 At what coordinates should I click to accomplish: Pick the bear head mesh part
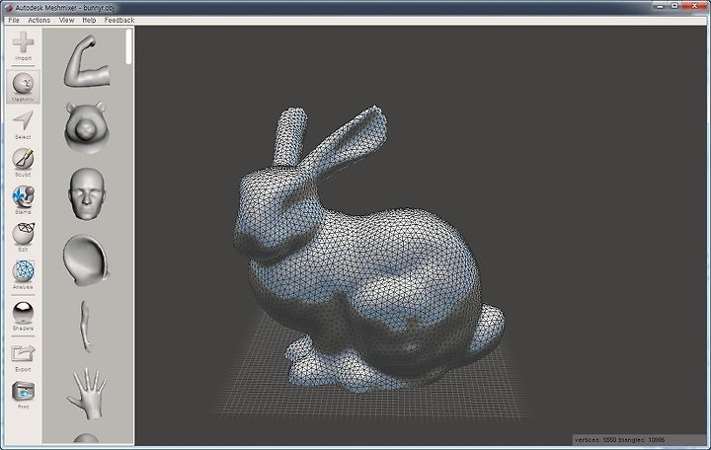(x=86, y=126)
